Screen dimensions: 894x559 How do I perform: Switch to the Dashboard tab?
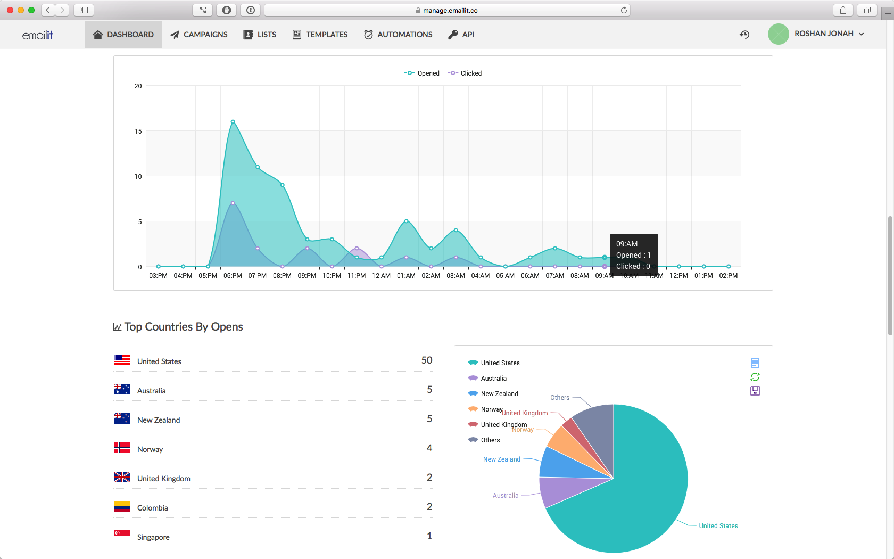[x=123, y=34]
